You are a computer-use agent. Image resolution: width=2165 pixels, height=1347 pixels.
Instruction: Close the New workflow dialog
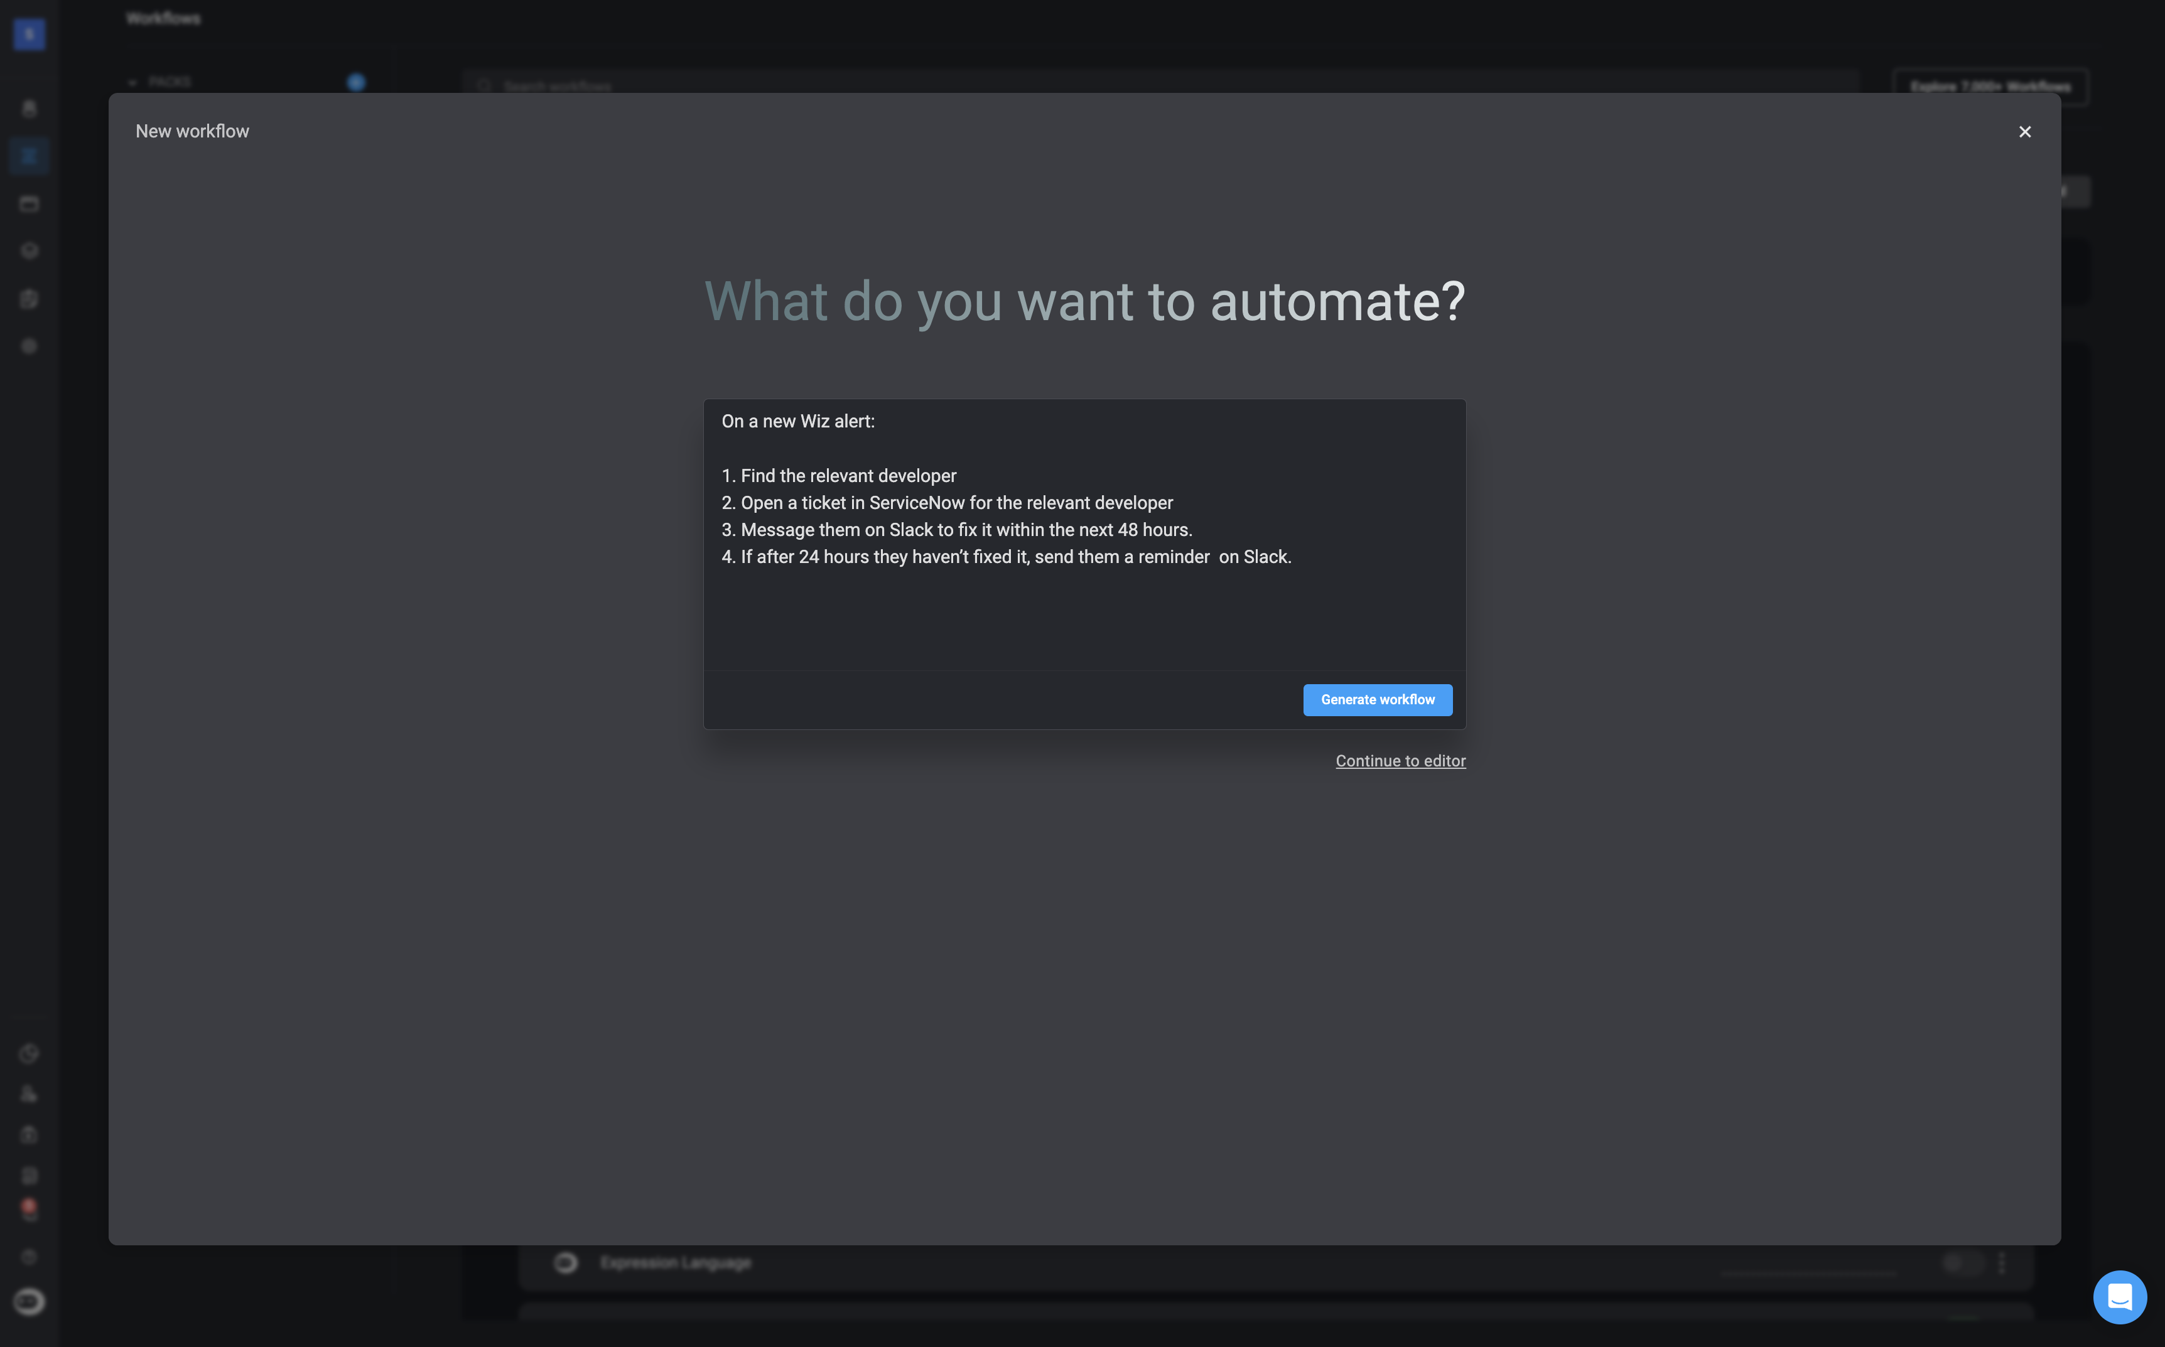(2024, 132)
